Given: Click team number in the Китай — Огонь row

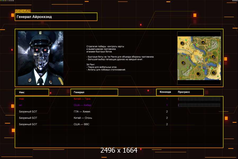Looking at the screenshot, I should coord(167,118).
